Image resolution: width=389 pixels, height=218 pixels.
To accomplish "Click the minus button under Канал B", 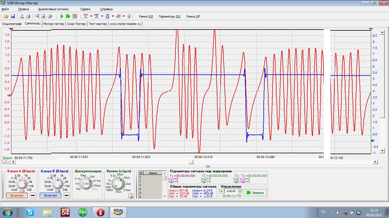I will tap(66, 196).
